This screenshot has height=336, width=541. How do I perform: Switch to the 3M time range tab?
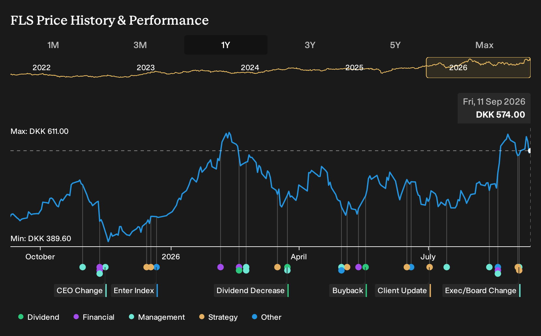(x=140, y=45)
